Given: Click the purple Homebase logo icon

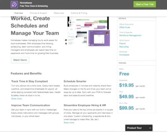Looking at the screenshot, I should pyautogui.click(x=14, y=4).
